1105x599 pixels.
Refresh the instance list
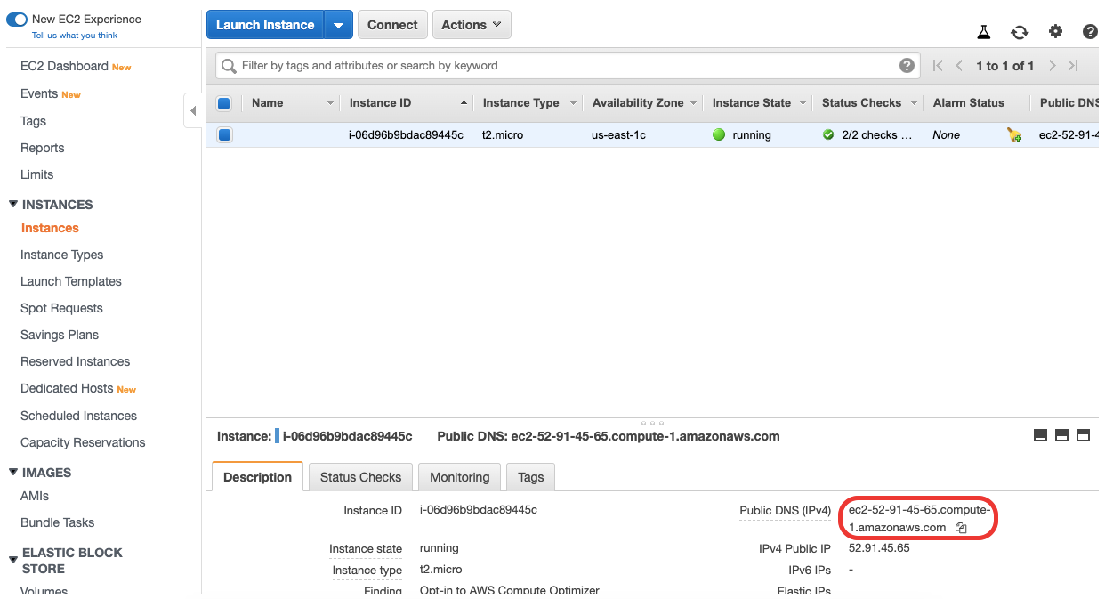pyautogui.click(x=1020, y=32)
